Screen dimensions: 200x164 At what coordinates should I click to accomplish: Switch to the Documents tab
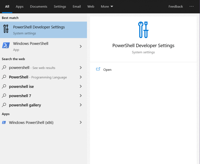[x=39, y=7]
